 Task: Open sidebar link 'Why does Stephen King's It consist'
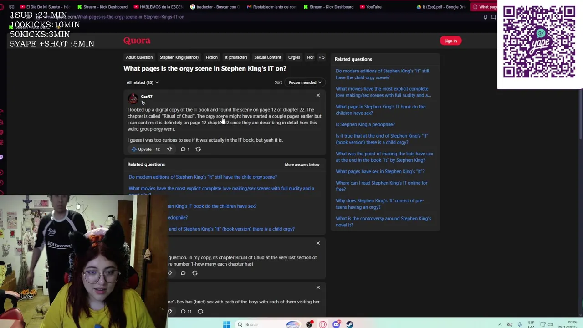[380, 204]
